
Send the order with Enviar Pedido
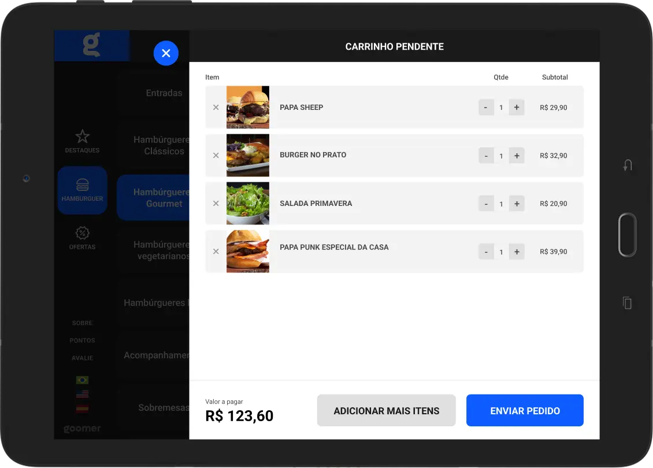pyautogui.click(x=525, y=411)
